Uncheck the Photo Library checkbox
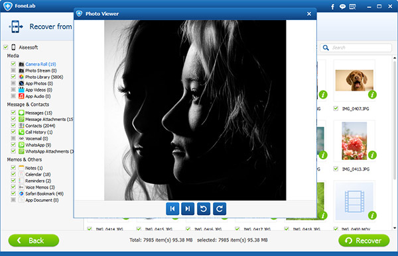Screen dimensions: 398x256 [13, 77]
